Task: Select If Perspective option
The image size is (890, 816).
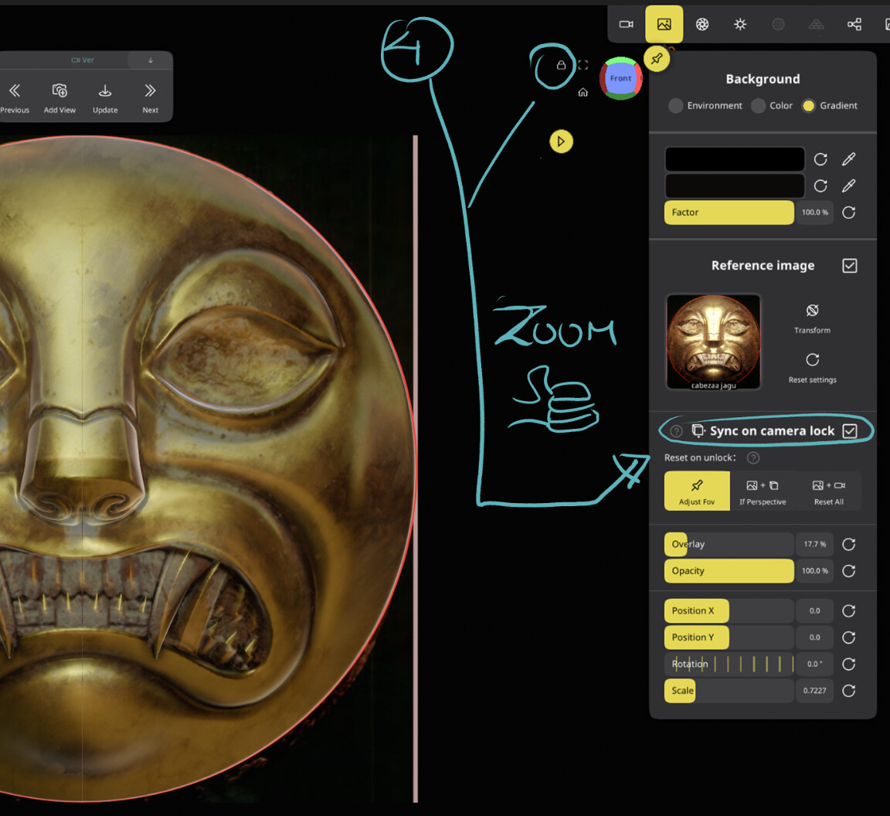Action: coord(763,491)
